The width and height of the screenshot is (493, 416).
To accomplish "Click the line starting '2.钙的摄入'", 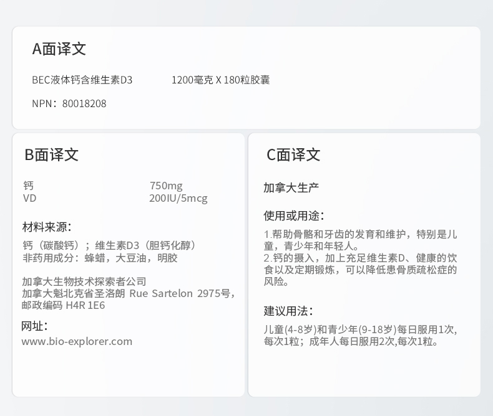I will (x=360, y=258).
